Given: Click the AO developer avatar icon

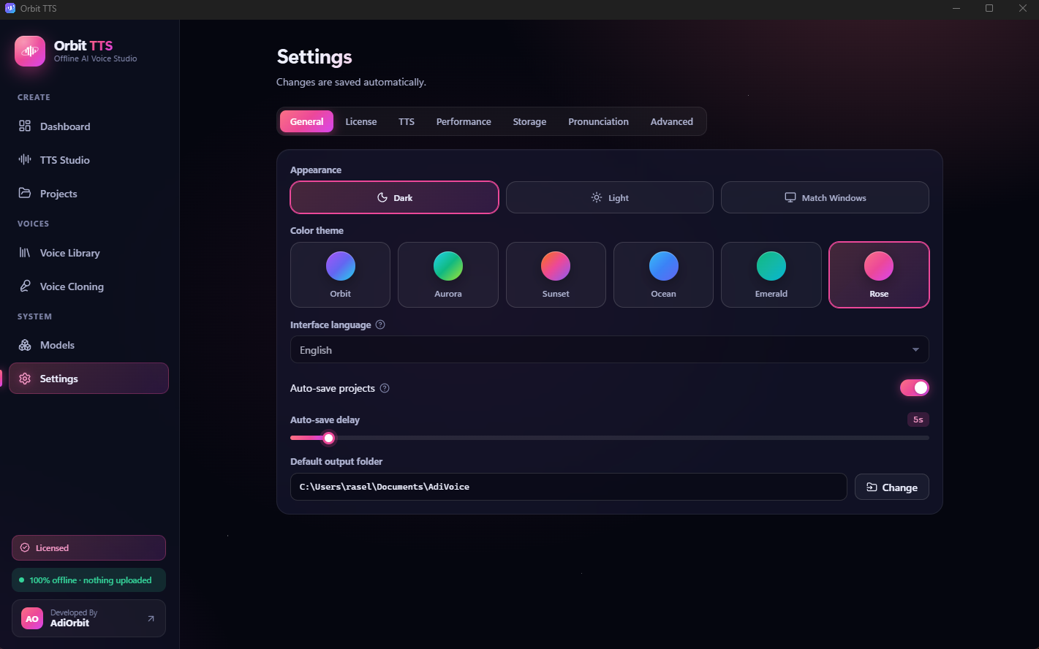Looking at the screenshot, I should [32, 618].
